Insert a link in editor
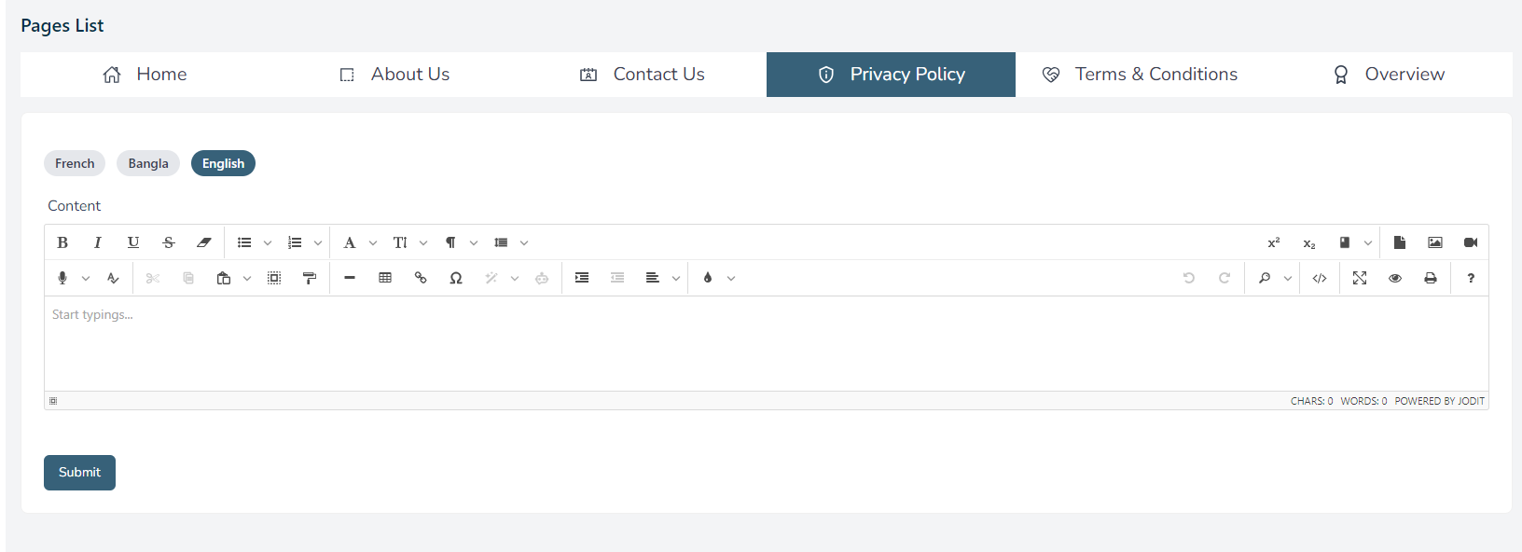 click(421, 278)
